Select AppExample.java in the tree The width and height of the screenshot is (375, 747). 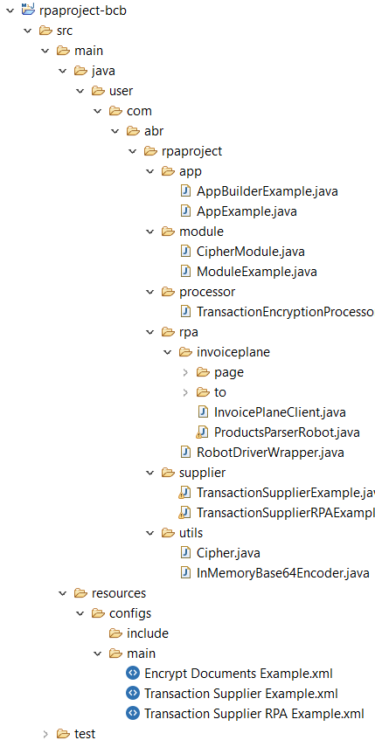(x=247, y=211)
